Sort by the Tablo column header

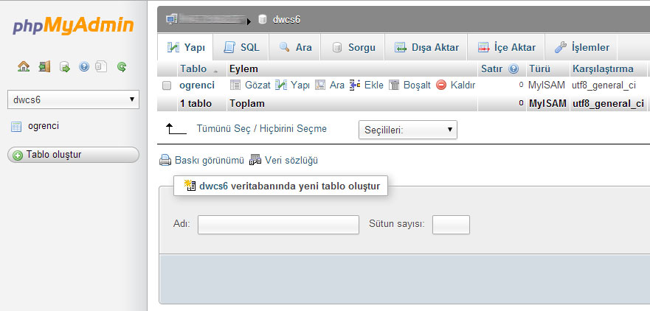[193, 69]
